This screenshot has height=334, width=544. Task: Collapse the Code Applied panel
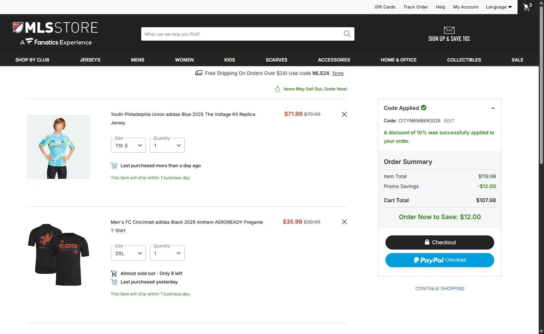493,108
